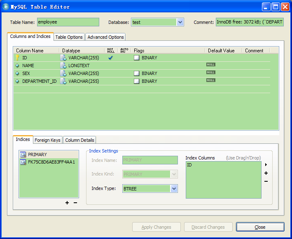Switch to the Table Options tab

click(69, 37)
